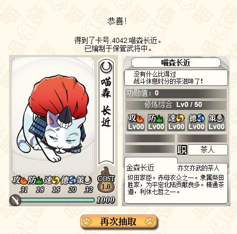Image resolution: width=237 pixels, height=234 pixels.
Task: Select the 策 Lv00 training tile
Action: click(x=216, y=122)
